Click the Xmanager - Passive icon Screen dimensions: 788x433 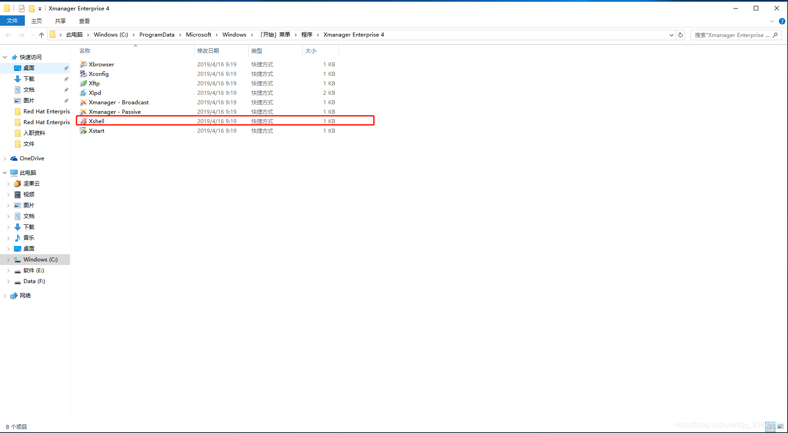click(x=83, y=112)
